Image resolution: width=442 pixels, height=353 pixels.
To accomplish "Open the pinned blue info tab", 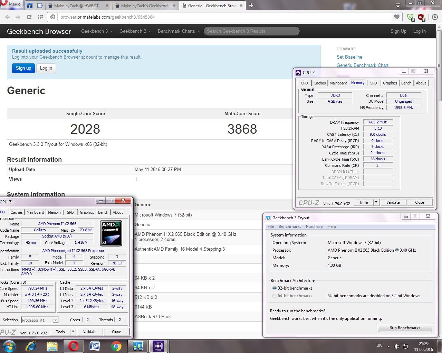I will click(x=30, y=6).
